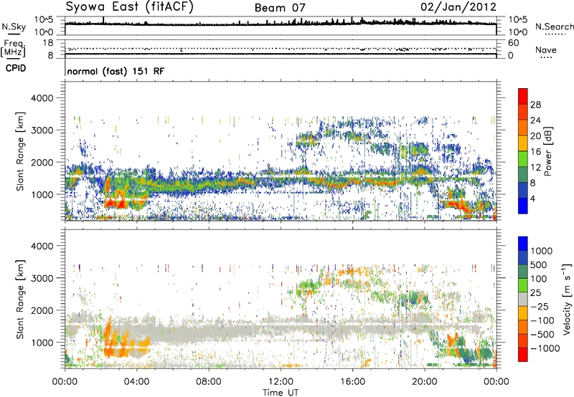The image size is (574, 397).
Task: Click the 'Beam 07' label
Action: tap(280, 8)
